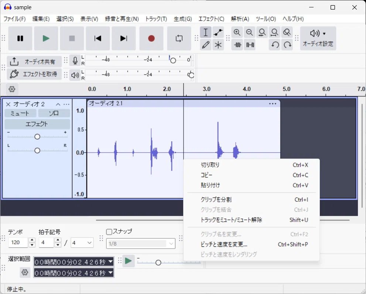Viewport: 366px width, 294px height.
Task: Click the Zoom Toggle icon
Action: 287,32
